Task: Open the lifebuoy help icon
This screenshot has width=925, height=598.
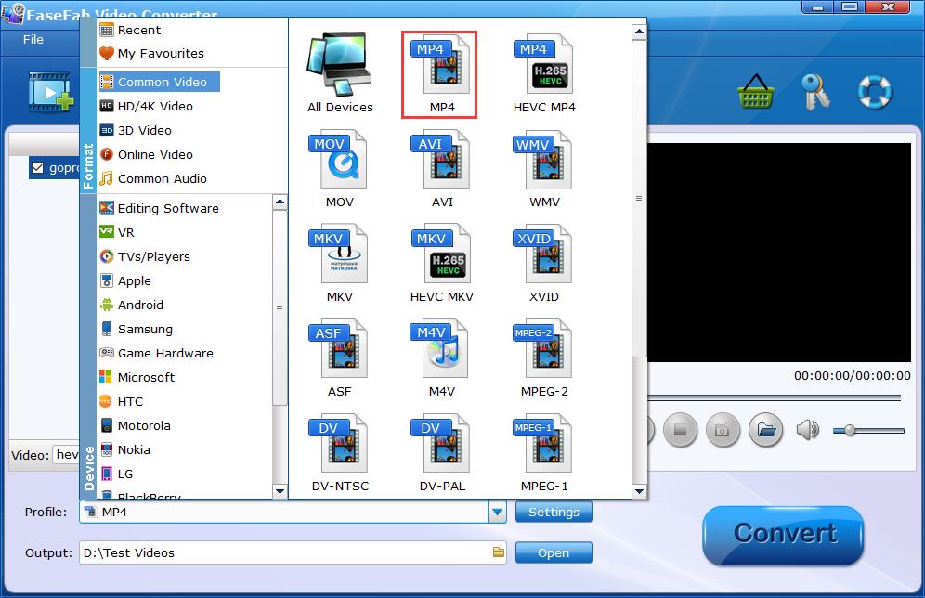Action: pos(875,91)
